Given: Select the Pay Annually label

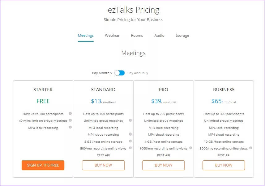Looking at the screenshot, I should pyautogui.click(x=138, y=73).
